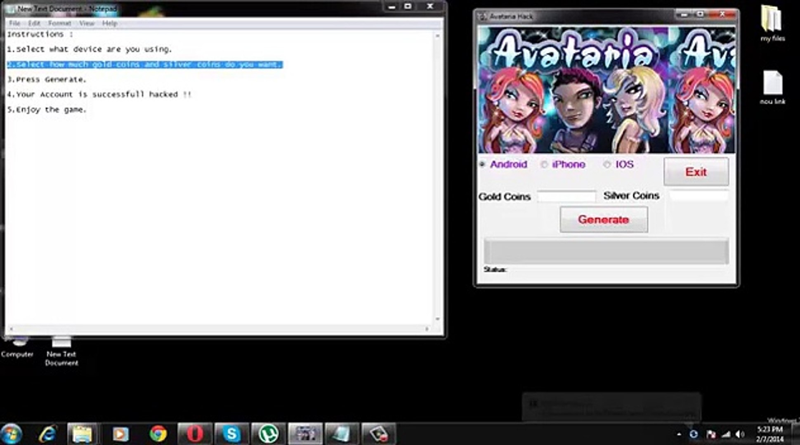Image resolution: width=800 pixels, height=445 pixels.
Task: Open Windows Explorer folder taskbar icon
Action: 82,433
